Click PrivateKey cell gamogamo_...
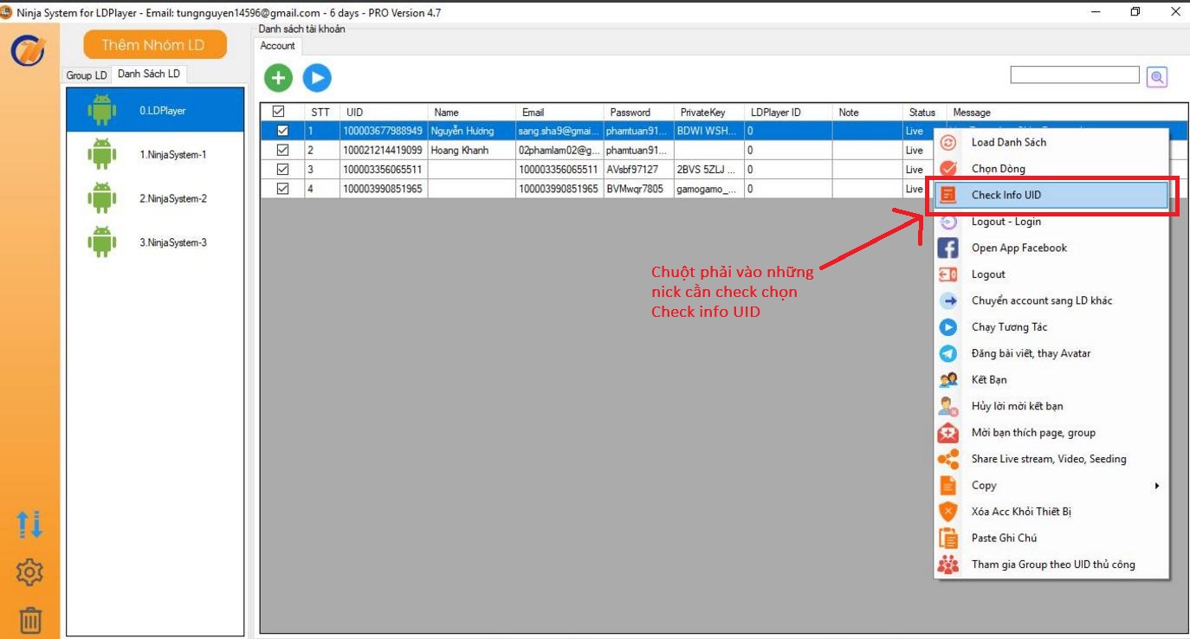This screenshot has height=639, width=1190. (x=709, y=189)
